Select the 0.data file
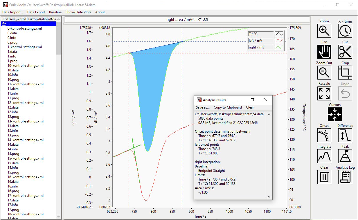Image resolution: width=358 pixels, height=220 pixels. pos(12,33)
